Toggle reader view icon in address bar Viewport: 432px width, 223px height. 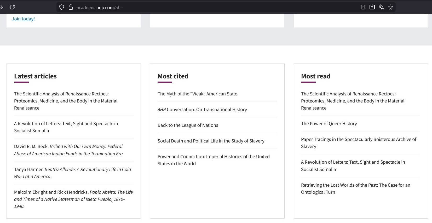pyautogui.click(x=363, y=7)
